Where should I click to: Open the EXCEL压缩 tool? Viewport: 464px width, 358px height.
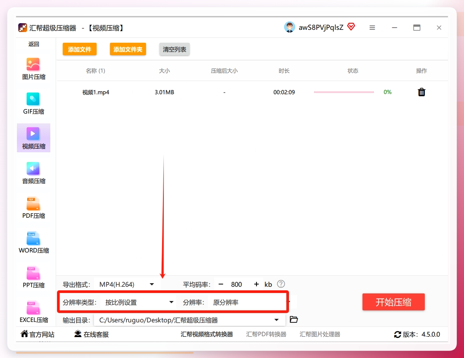click(x=33, y=312)
